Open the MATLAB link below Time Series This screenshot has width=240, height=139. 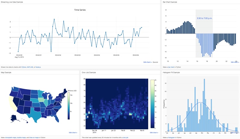tap(30, 67)
